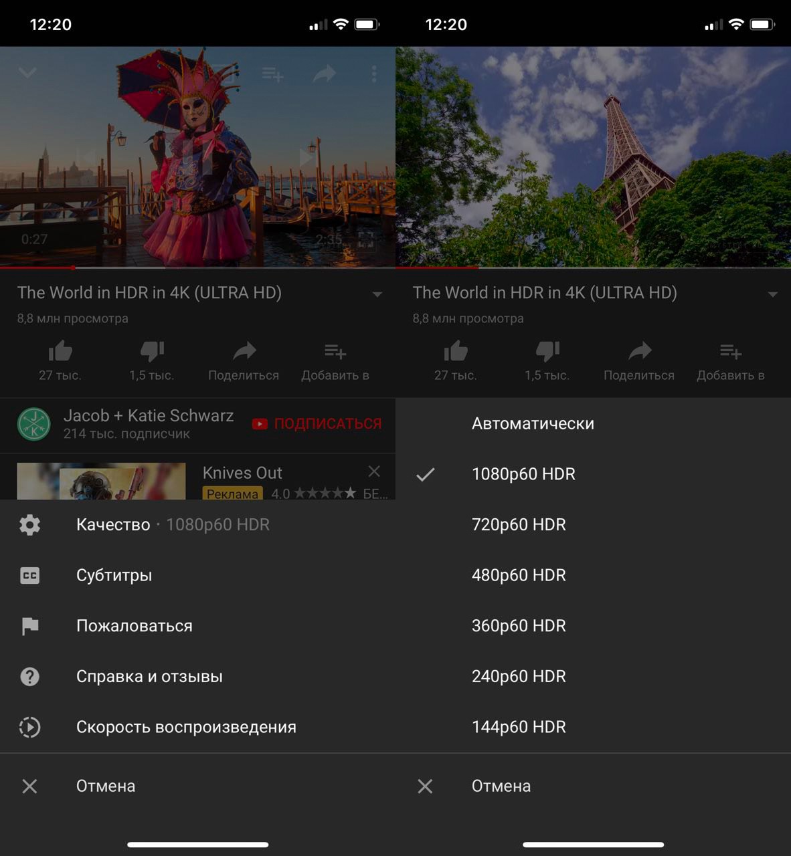
Task: Tap the 2:35 duration label
Action: tap(329, 239)
